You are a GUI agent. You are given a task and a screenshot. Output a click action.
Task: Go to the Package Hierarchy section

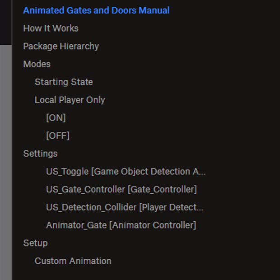click(x=61, y=47)
